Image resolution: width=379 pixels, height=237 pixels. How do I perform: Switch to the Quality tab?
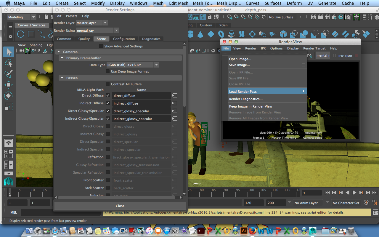pyautogui.click(x=84, y=39)
